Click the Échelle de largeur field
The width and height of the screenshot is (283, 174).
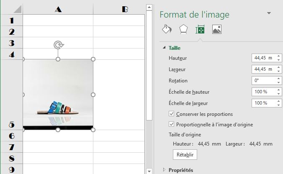(264, 103)
